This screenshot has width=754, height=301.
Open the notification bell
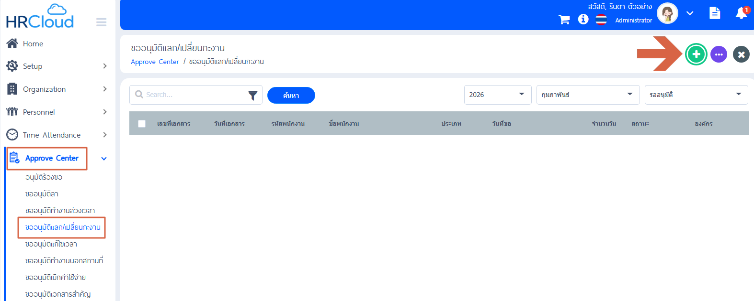click(741, 13)
